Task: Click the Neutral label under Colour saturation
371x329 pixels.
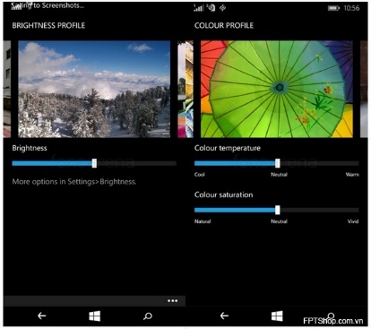Action: point(279,221)
